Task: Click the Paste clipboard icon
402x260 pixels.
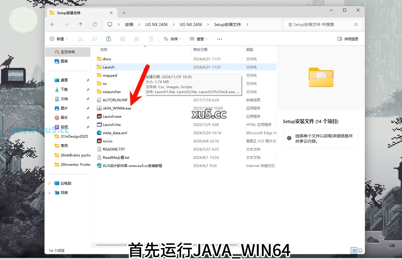Action: (x=108, y=39)
